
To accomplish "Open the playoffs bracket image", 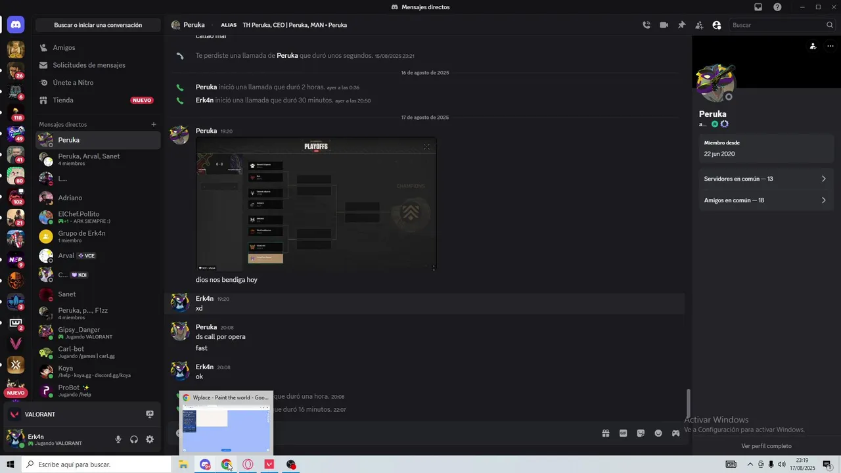I will pos(316,204).
